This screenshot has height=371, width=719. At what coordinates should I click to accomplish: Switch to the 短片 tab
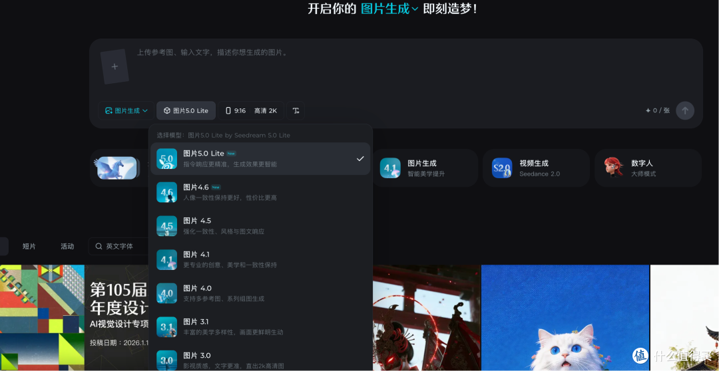(29, 247)
